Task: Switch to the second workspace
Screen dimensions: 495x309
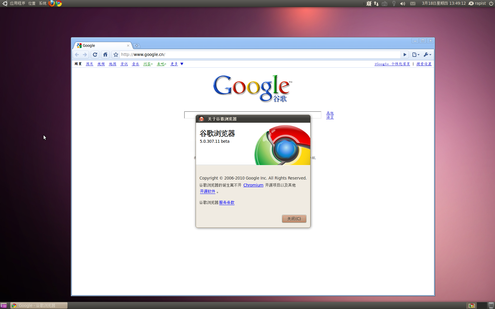Action: coord(482,305)
